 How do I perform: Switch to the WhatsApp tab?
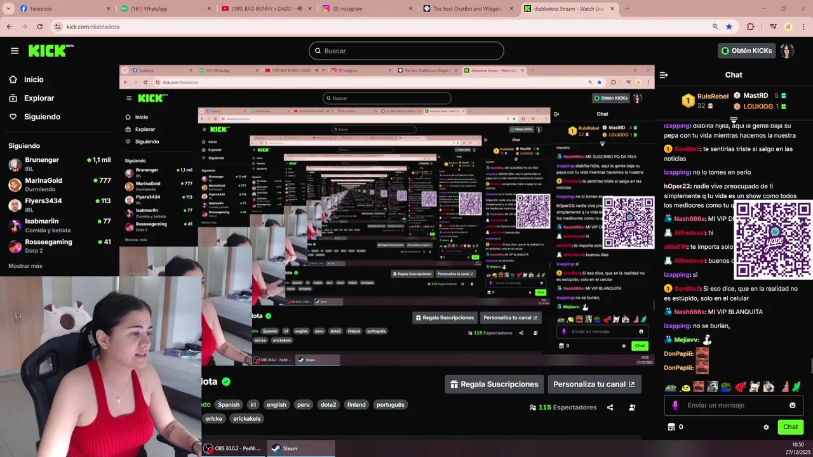click(x=165, y=9)
